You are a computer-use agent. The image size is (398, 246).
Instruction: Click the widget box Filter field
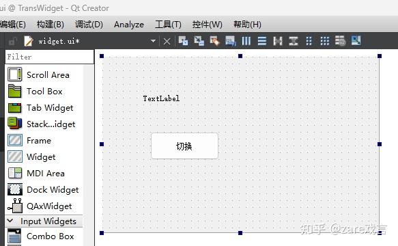click(x=50, y=57)
